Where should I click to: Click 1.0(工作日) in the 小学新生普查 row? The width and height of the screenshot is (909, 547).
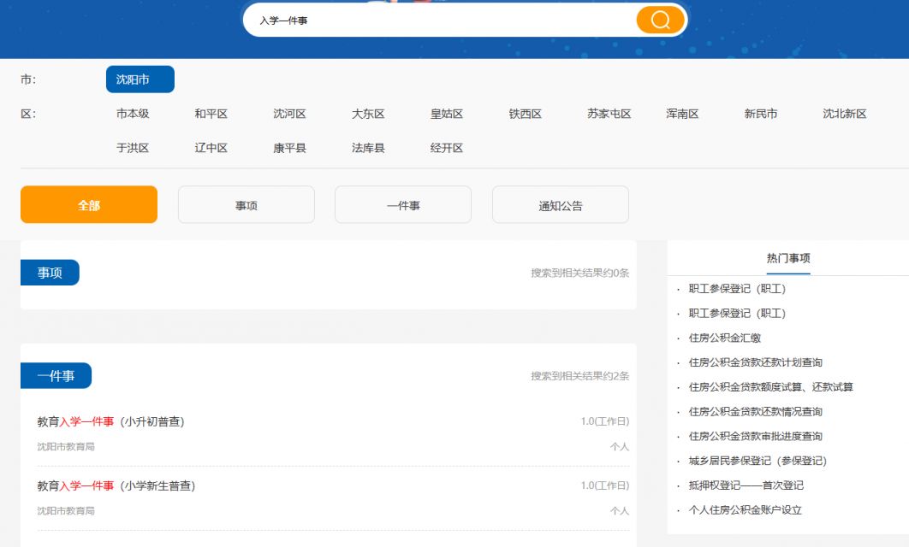[x=604, y=485]
